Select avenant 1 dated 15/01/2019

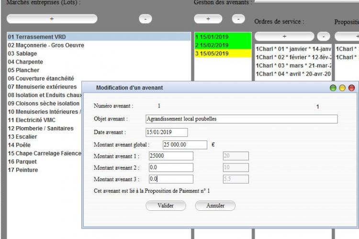[x=223, y=37]
